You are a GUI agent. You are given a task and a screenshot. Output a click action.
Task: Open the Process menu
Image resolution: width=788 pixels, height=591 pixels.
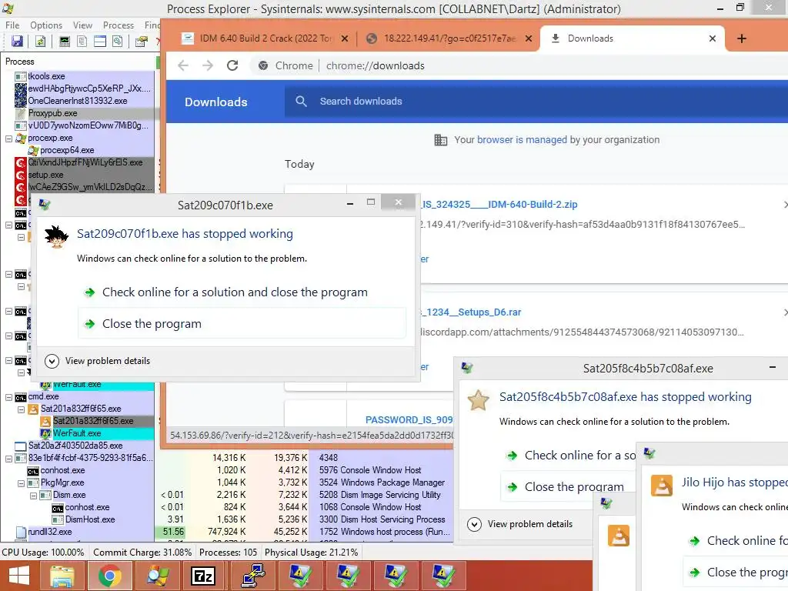tap(119, 25)
